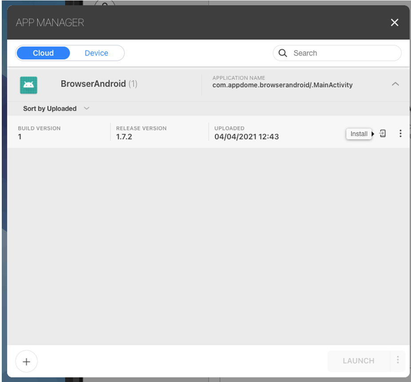
Task: Switch to the Device tab
Action: pos(96,53)
